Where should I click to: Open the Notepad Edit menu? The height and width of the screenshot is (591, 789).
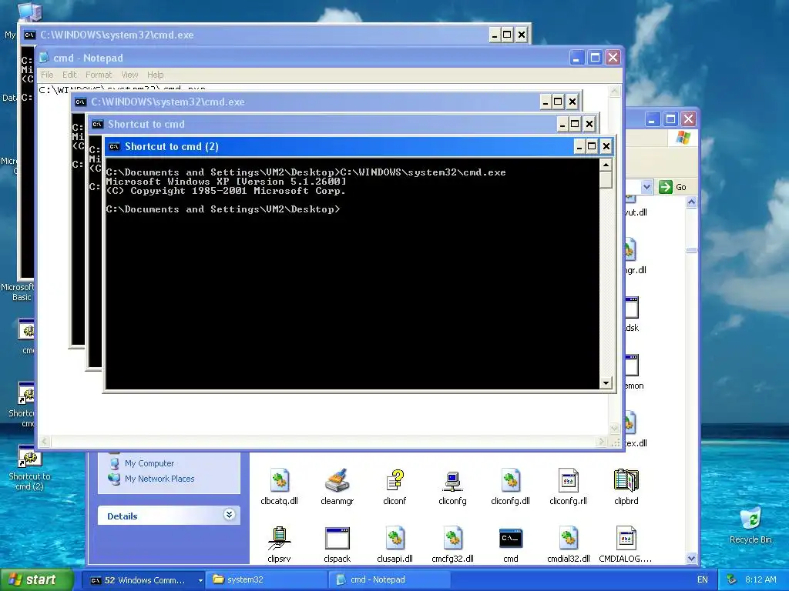(69, 75)
